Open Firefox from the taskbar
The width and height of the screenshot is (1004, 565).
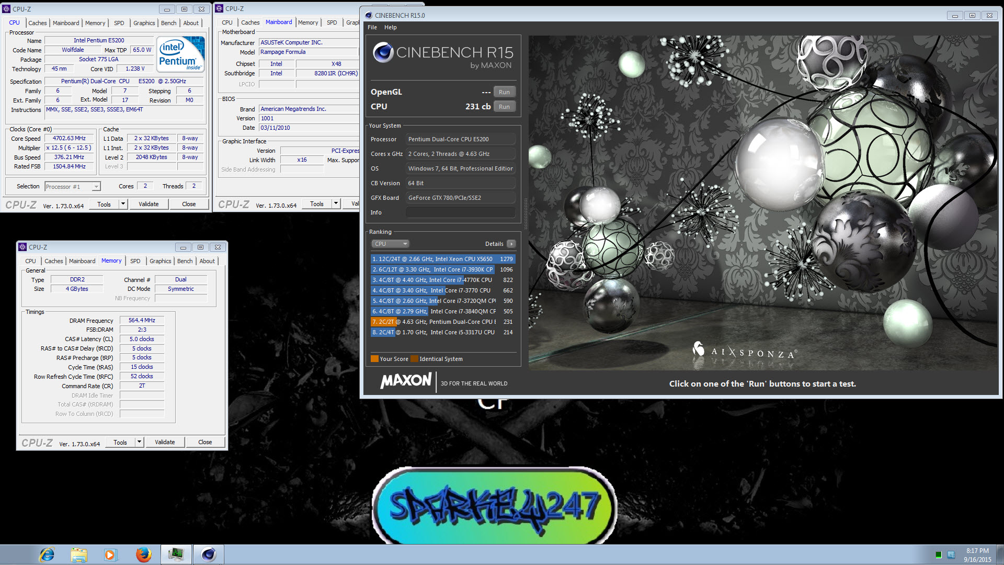pyautogui.click(x=143, y=555)
